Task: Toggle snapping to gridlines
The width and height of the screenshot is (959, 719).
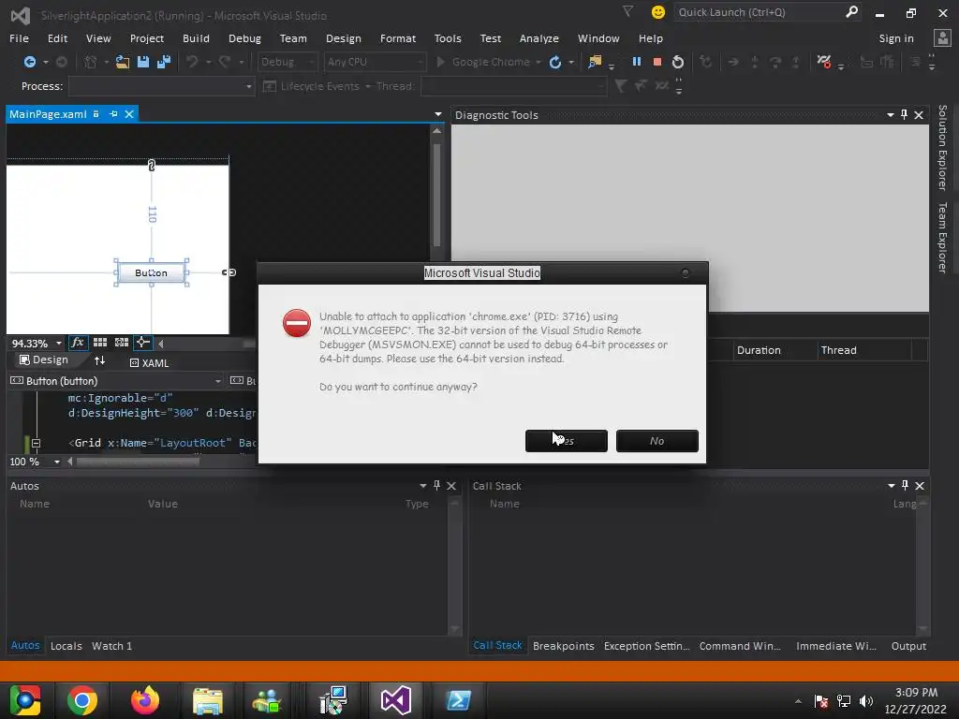Action: click(x=122, y=343)
